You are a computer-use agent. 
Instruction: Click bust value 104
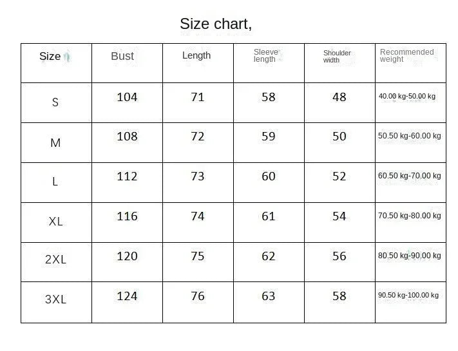point(127,97)
